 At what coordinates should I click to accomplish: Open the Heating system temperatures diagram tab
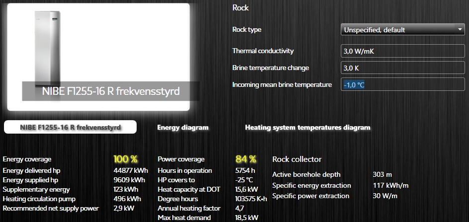pyautogui.click(x=308, y=128)
